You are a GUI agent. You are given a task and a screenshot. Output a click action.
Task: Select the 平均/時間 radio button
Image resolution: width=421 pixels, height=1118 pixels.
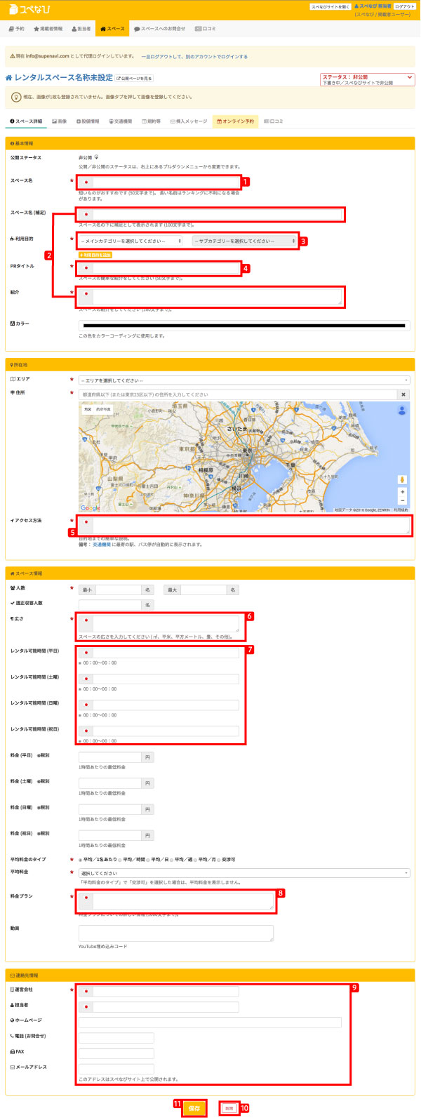click(x=120, y=859)
